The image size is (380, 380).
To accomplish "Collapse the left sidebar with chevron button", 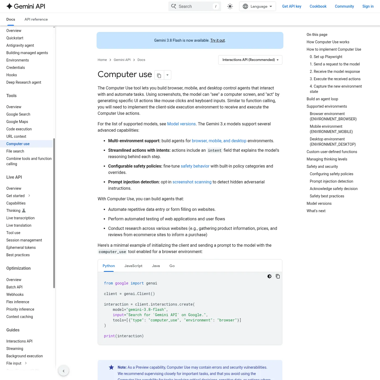I will click(64, 371).
